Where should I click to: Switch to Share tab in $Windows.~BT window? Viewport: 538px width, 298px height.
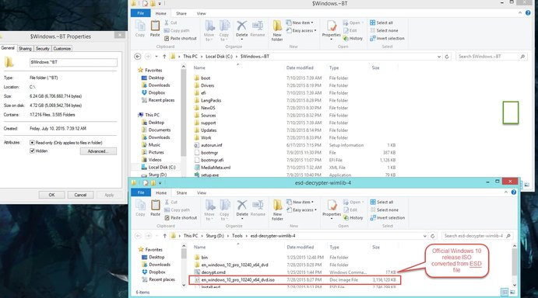181,13
